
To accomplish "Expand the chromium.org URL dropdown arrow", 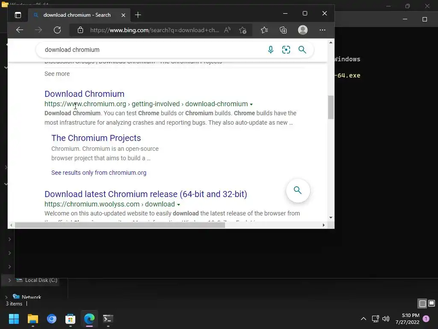I will 251,105.
